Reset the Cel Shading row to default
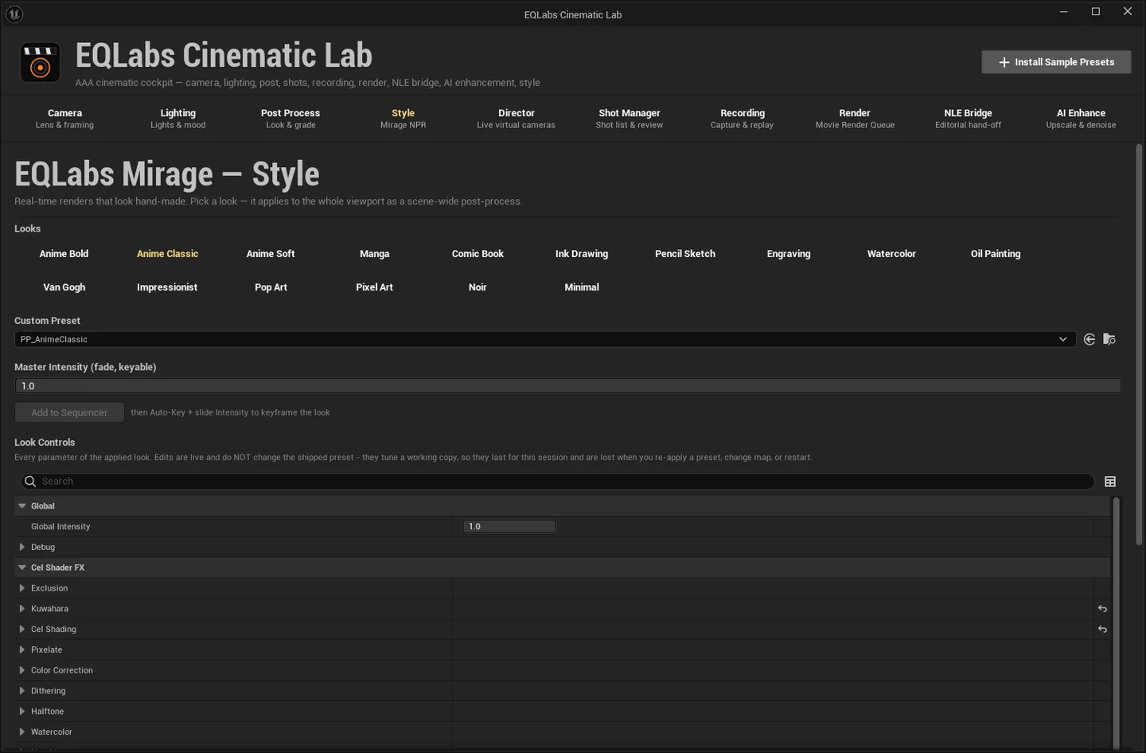Viewport: 1146px width, 753px height. click(x=1102, y=630)
